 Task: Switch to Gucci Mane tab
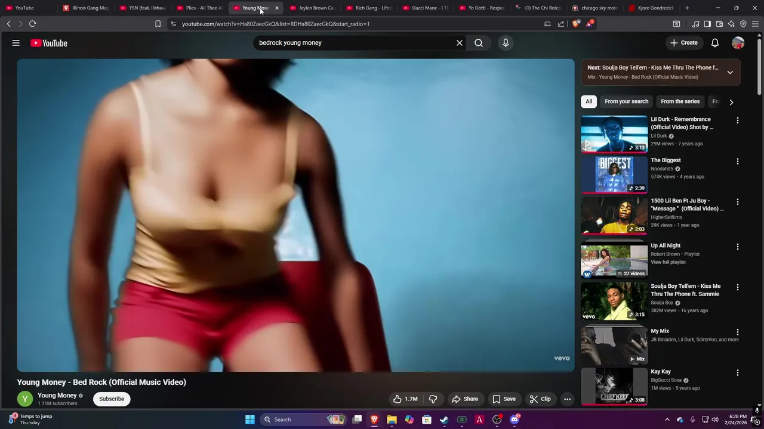(426, 8)
